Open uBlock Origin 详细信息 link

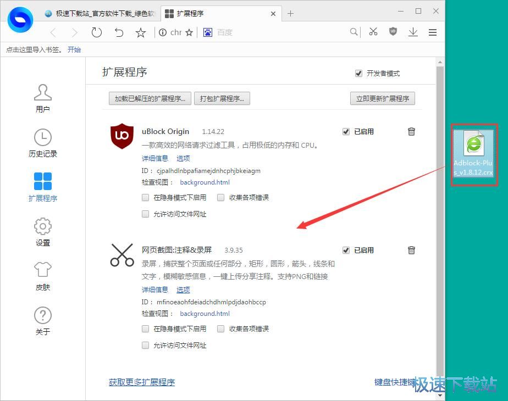pos(155,158)
